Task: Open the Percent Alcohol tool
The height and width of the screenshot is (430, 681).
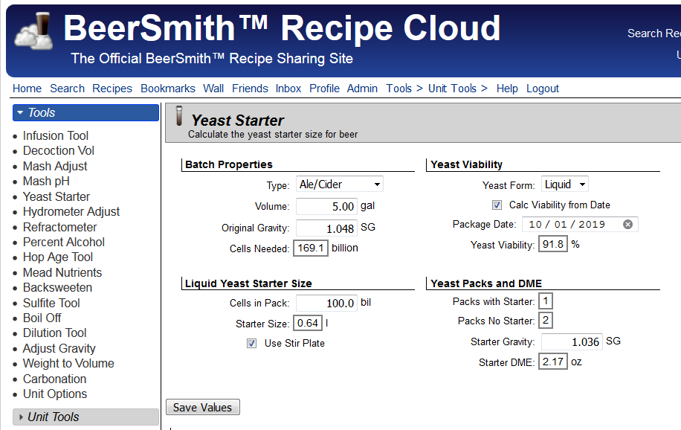Action: click(x=64, y=242)
